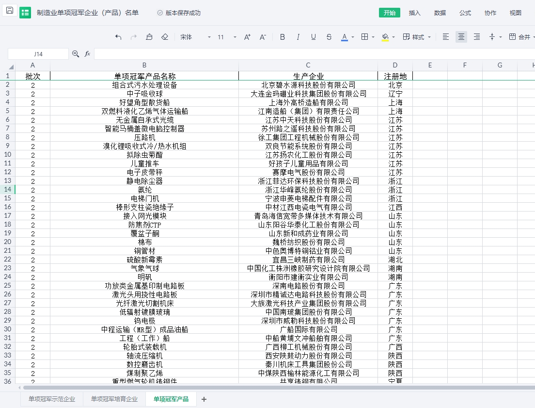Screen dimensions: 535x408
Task: Expand the fill color dropdown arrow
Action: tap(393, 37)
